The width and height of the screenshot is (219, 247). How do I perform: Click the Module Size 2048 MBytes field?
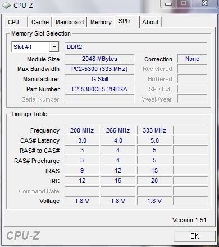pos(99,59)
